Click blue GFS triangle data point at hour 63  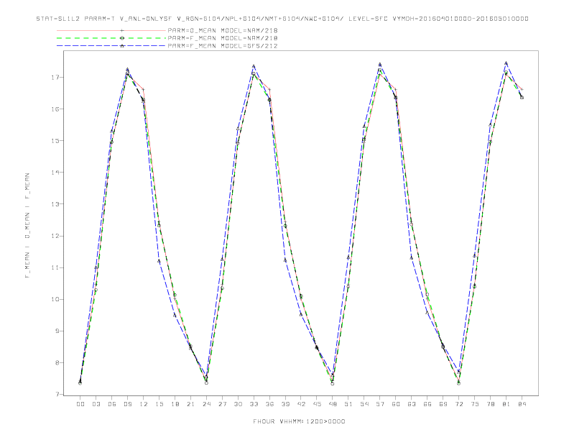(x=412, y=258)
